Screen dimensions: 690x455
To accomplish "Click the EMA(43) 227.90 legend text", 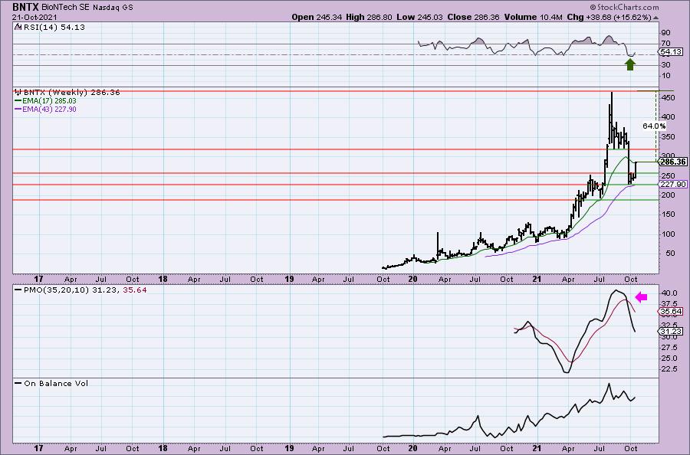I will click(x=49, y=110).
